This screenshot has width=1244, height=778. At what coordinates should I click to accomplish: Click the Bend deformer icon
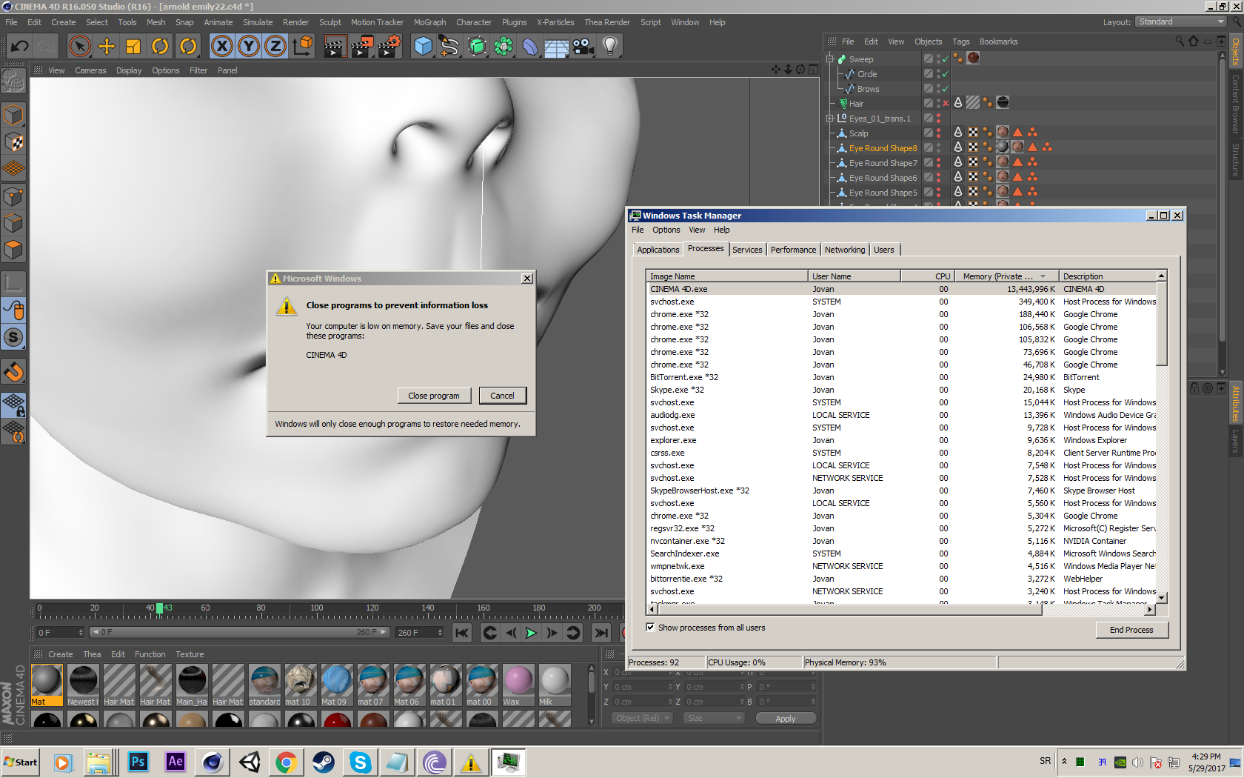click(530, 47)
